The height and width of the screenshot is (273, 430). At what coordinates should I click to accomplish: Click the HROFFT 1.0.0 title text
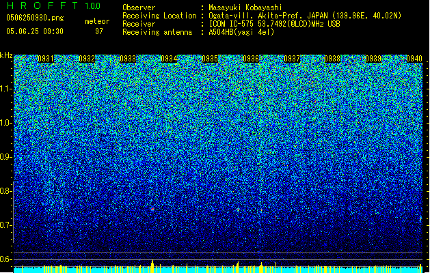click(53, 5)
